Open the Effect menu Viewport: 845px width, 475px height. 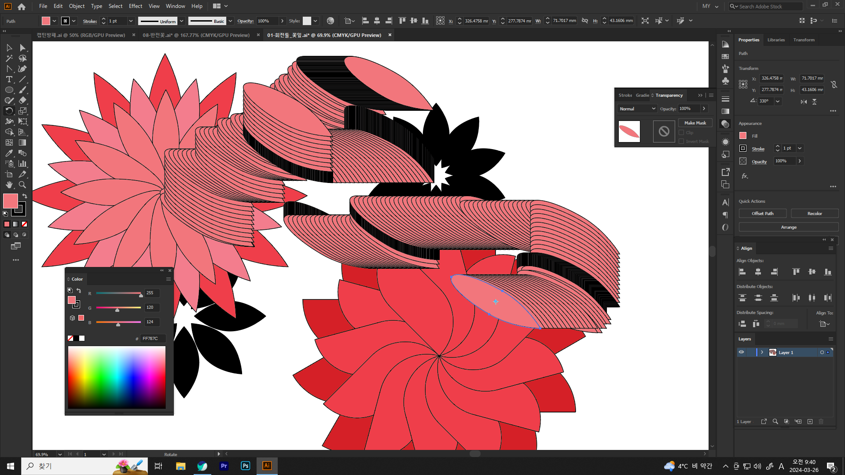point(135,6)
